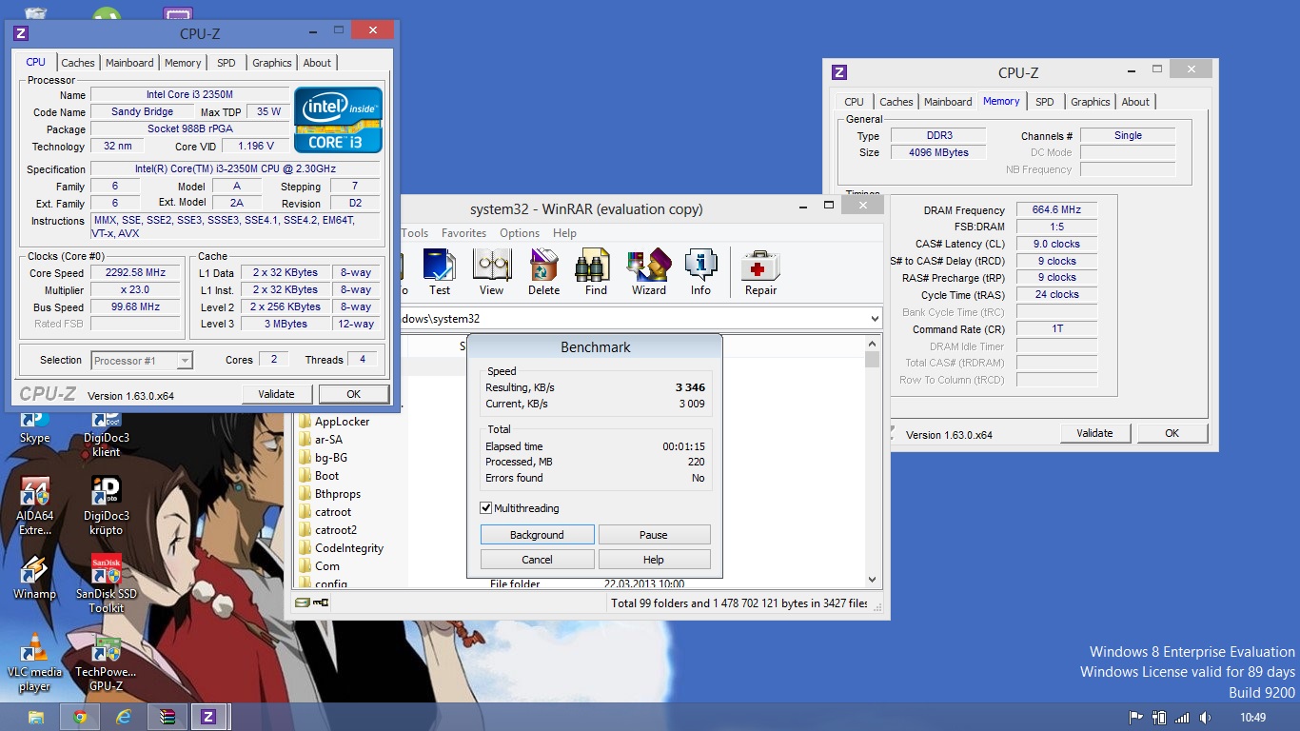Toggle the Multithreading checkbox
Screen dimensions: 1300x731
point(486,508)
